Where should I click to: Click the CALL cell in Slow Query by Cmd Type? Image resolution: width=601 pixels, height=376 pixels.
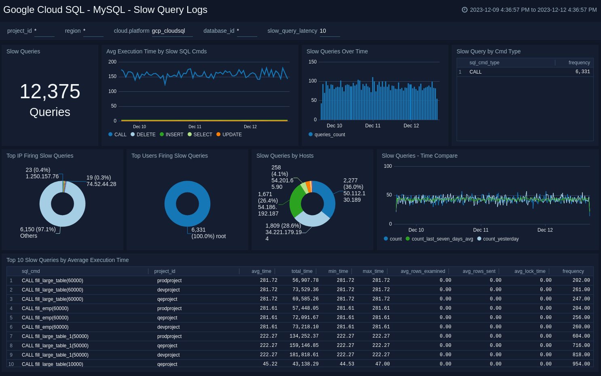pyautogui.click(x=475, y=72)
